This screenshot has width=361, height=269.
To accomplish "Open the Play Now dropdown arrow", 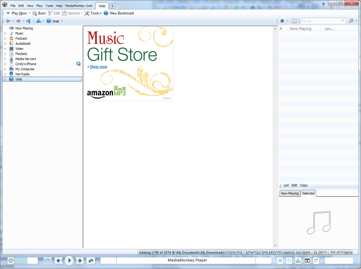I will pos(29,13).
